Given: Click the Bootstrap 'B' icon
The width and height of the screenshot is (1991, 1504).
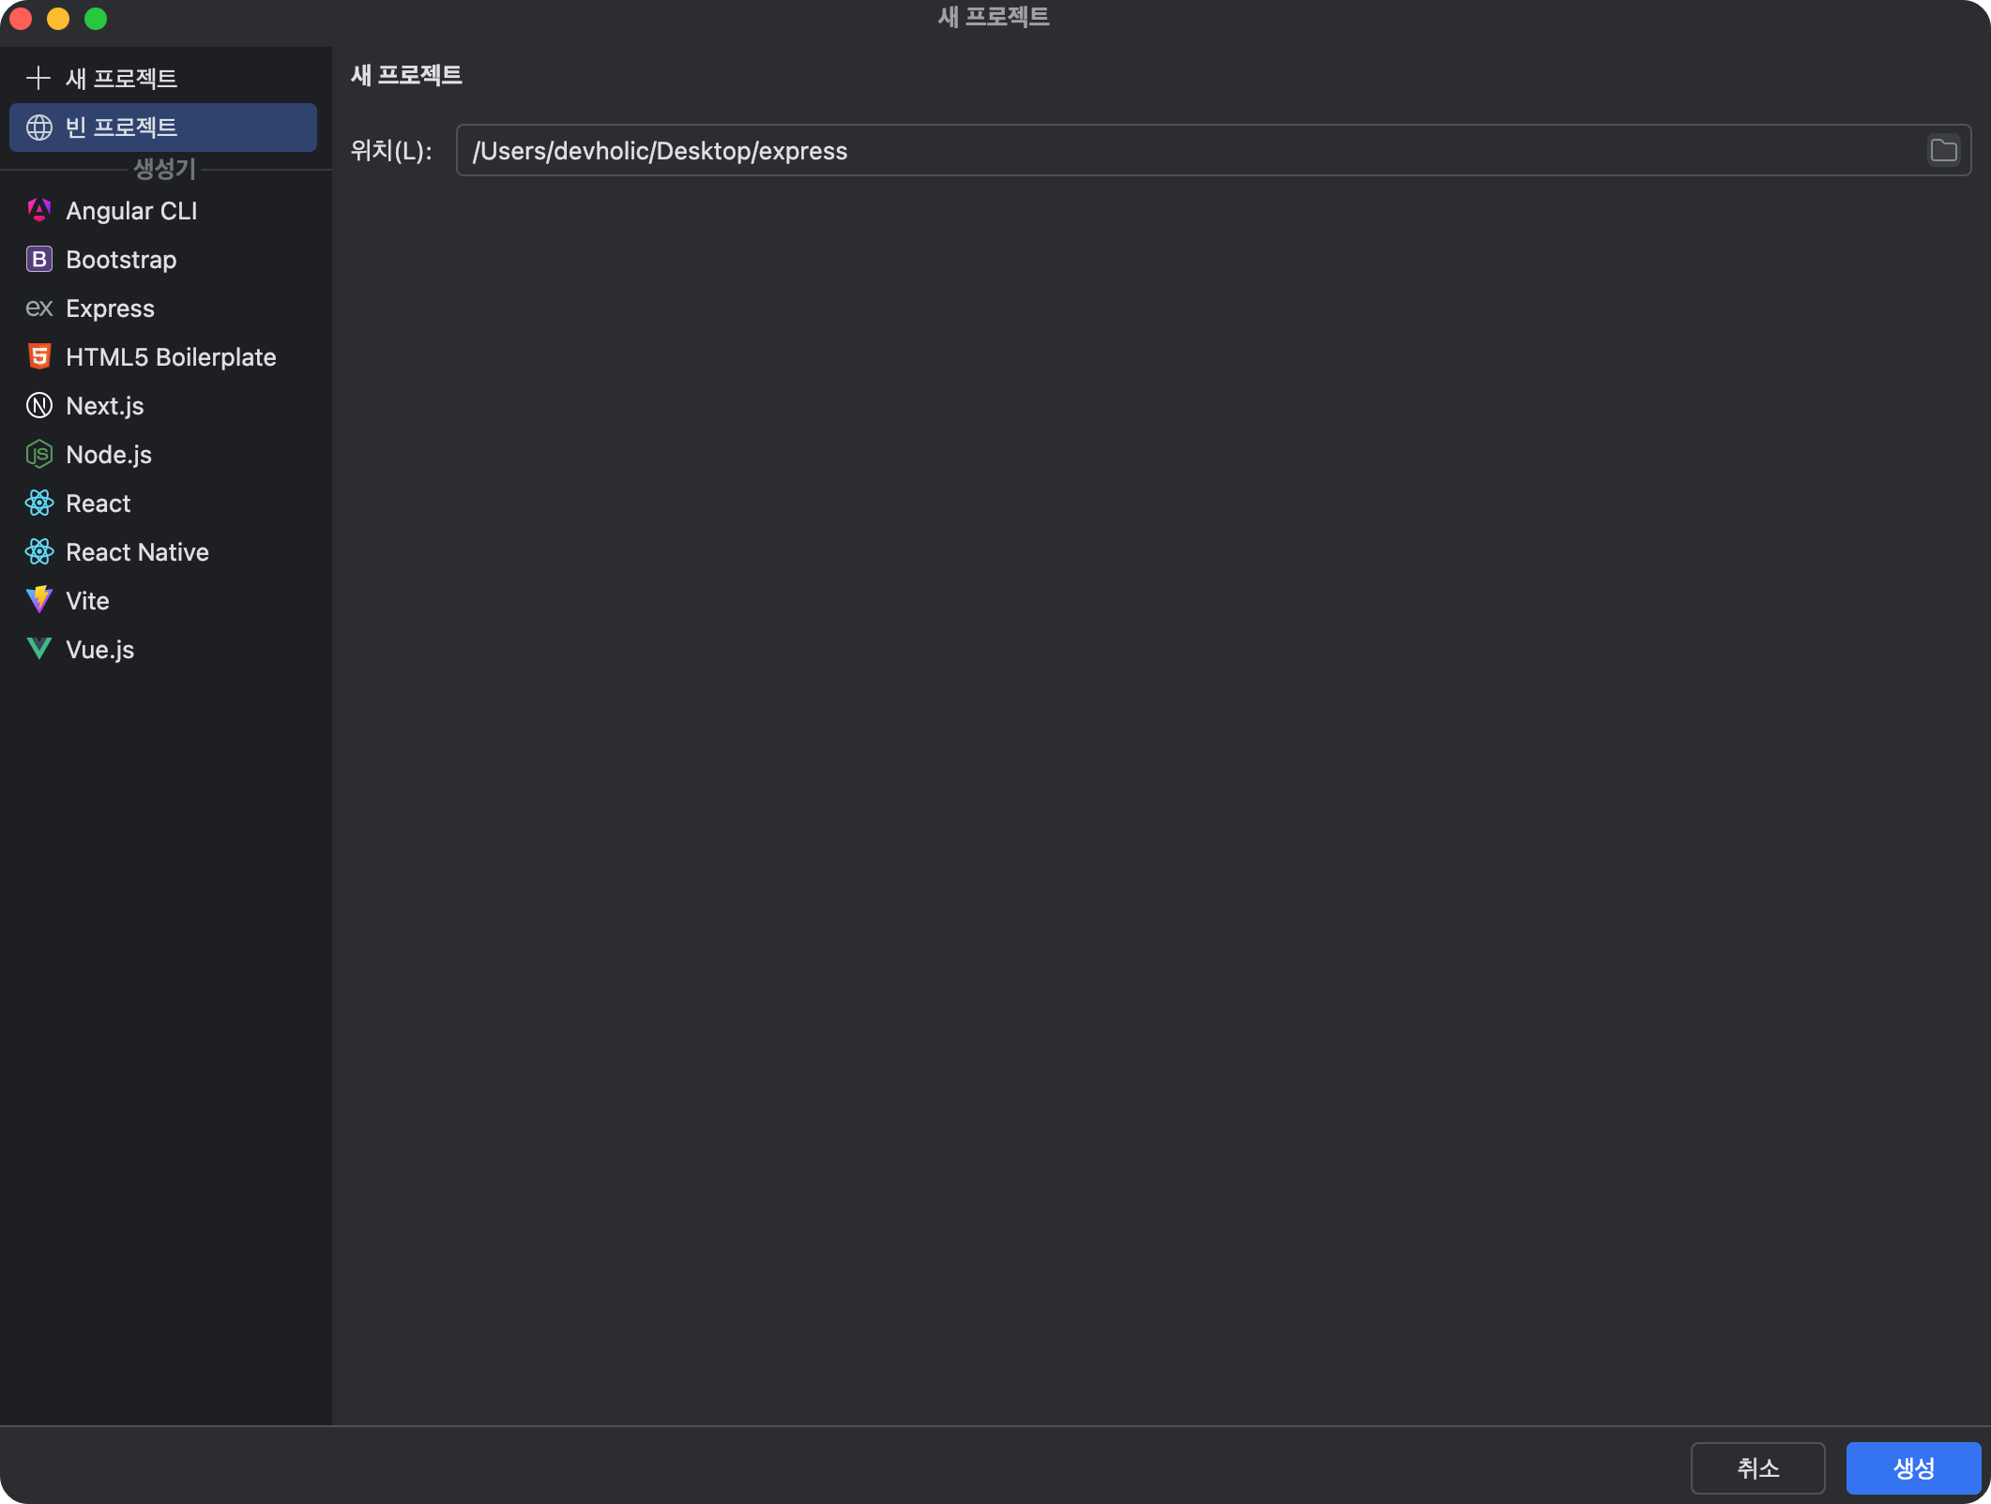Looking at the screenshot, I should coord(38,260).
